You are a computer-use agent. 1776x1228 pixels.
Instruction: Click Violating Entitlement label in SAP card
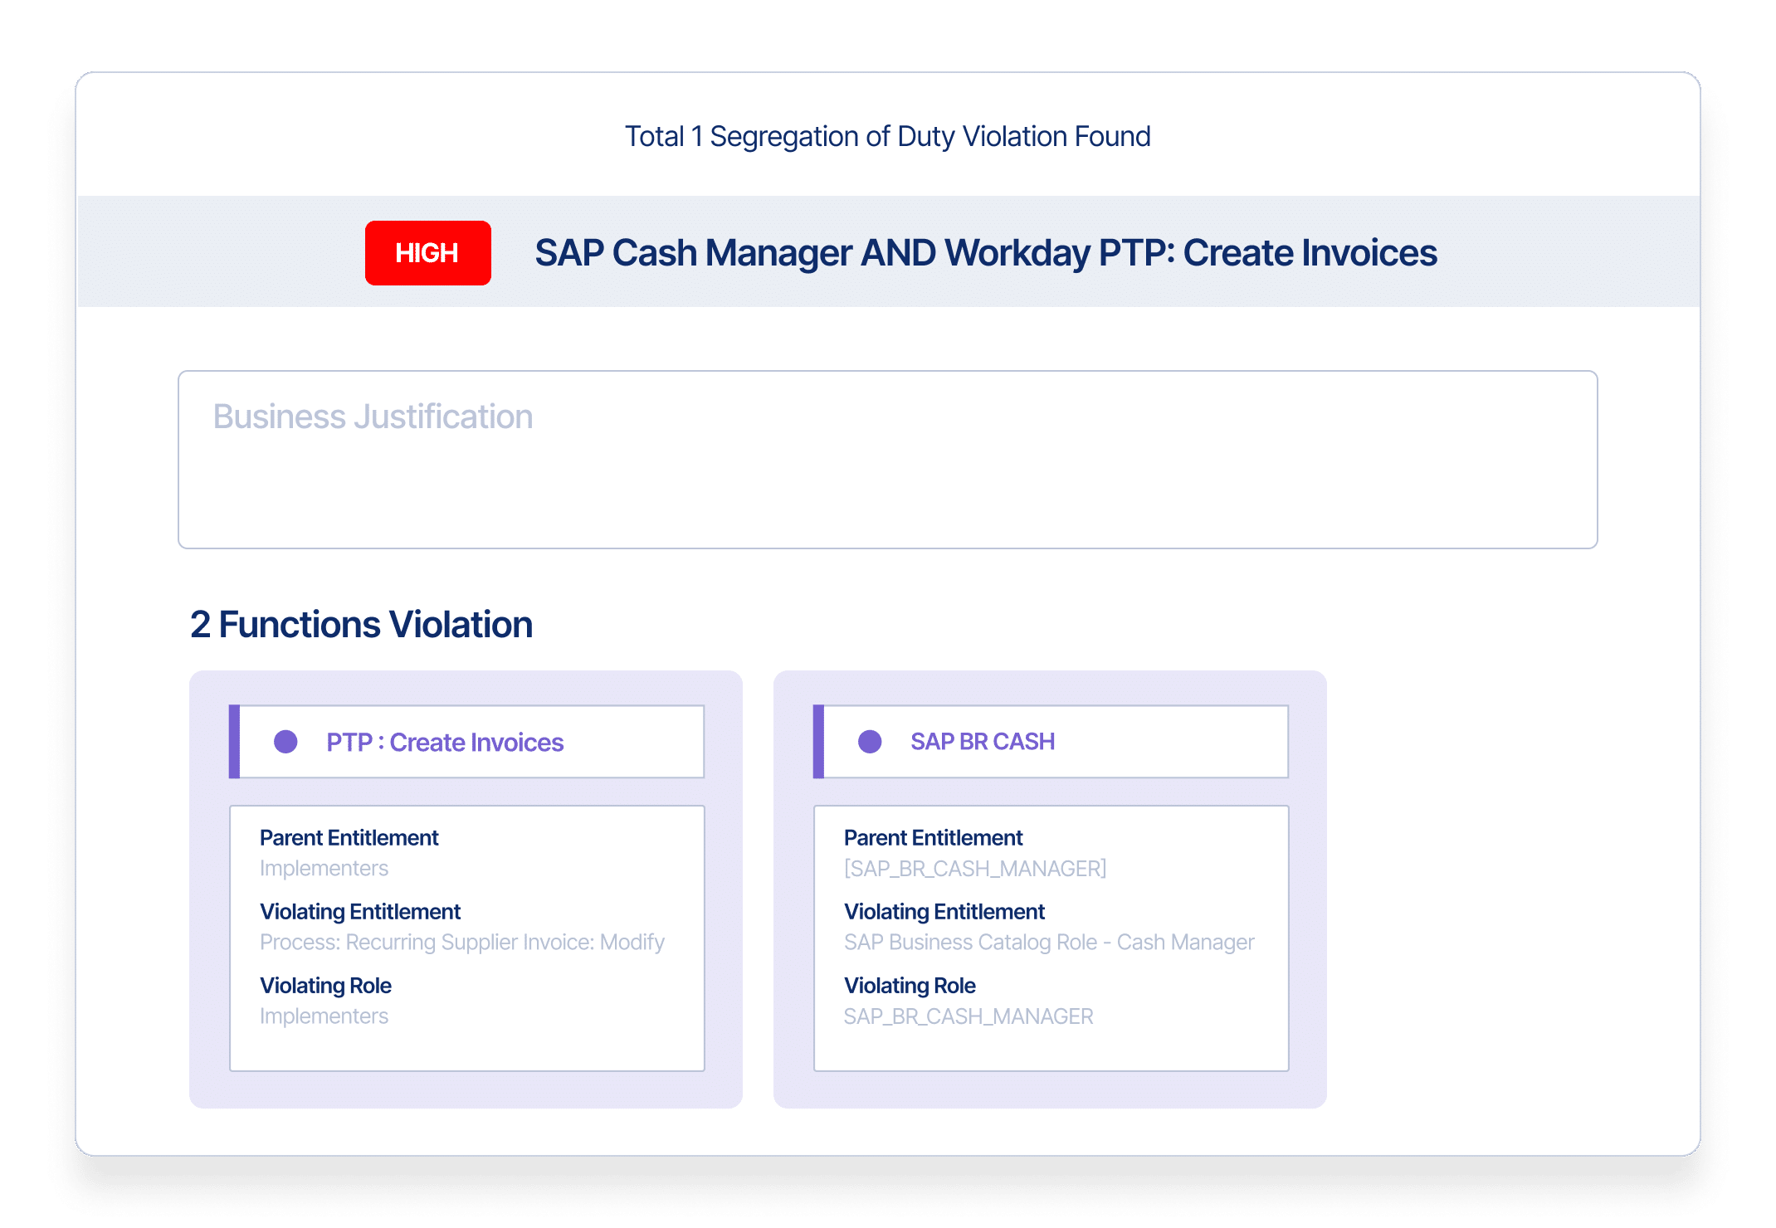click(x=944, y=912)
